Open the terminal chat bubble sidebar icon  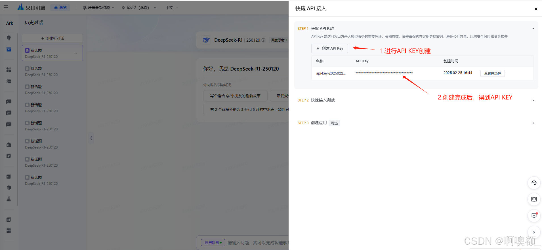pyautogui.click(x=9, y=101)
